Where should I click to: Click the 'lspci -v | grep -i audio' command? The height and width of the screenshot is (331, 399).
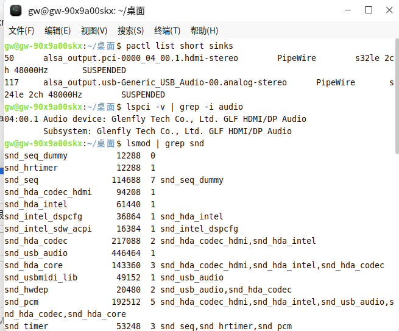pos(185,107)
